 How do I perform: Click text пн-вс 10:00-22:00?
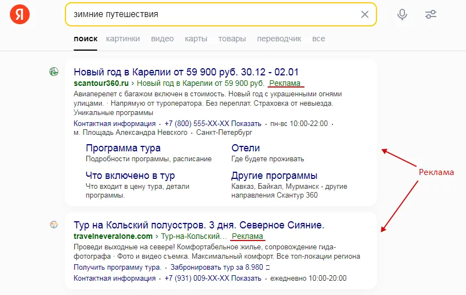pyautogui.click(x=299, y=123)
